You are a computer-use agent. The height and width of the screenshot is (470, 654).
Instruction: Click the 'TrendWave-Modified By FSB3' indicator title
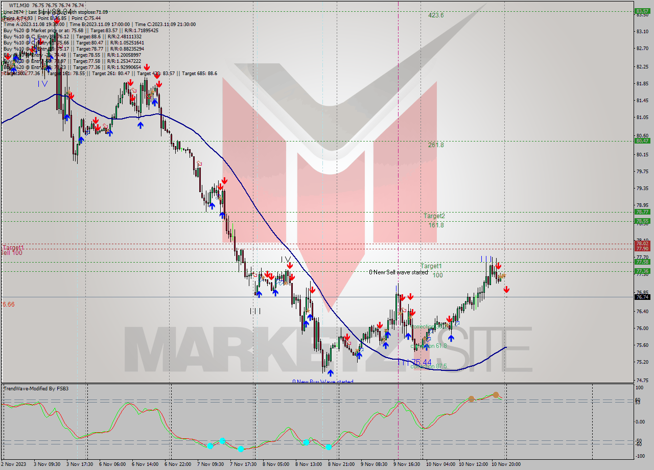coord(36,389)
